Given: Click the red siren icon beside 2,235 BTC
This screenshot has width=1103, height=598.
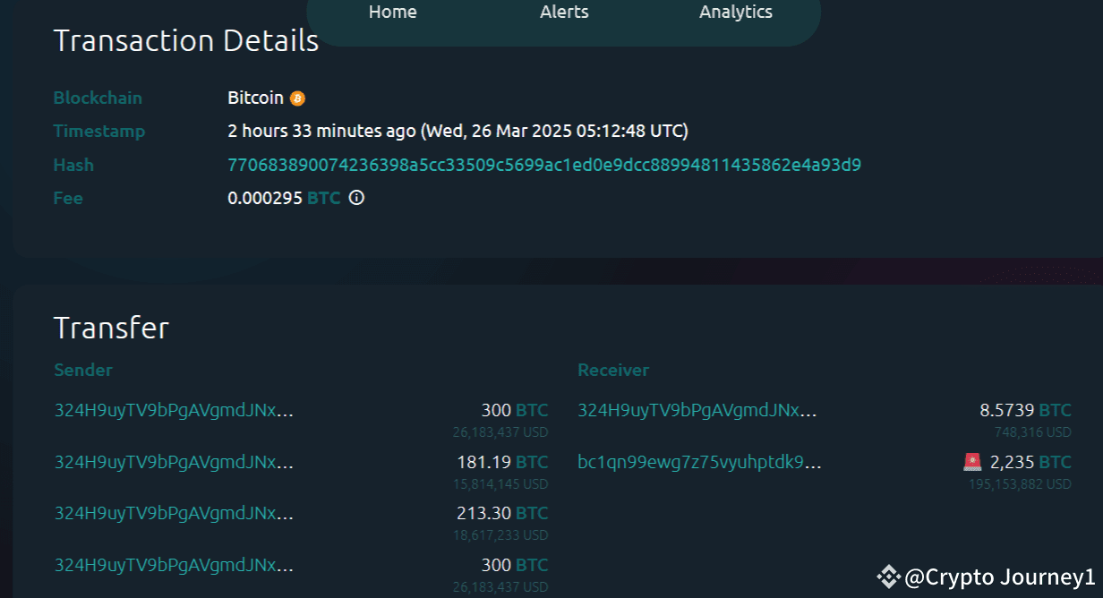Looking at the screenshot, I should click(x=973, y=462).
